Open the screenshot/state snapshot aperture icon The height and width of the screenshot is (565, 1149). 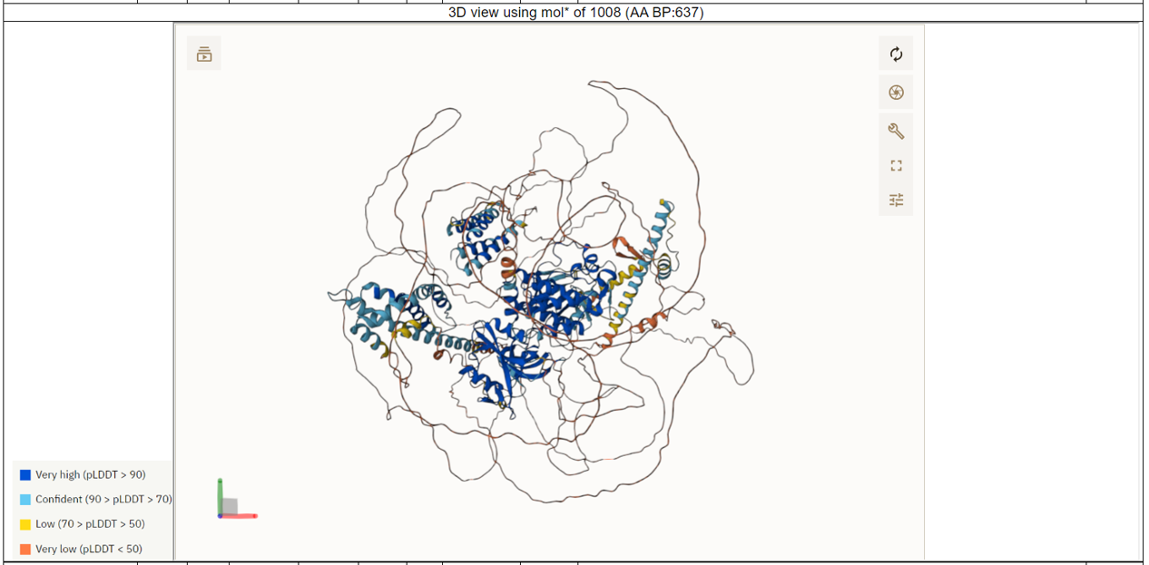(x=896, y=93)
